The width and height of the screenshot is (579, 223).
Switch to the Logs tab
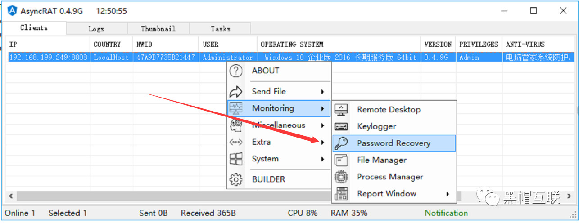96,29
